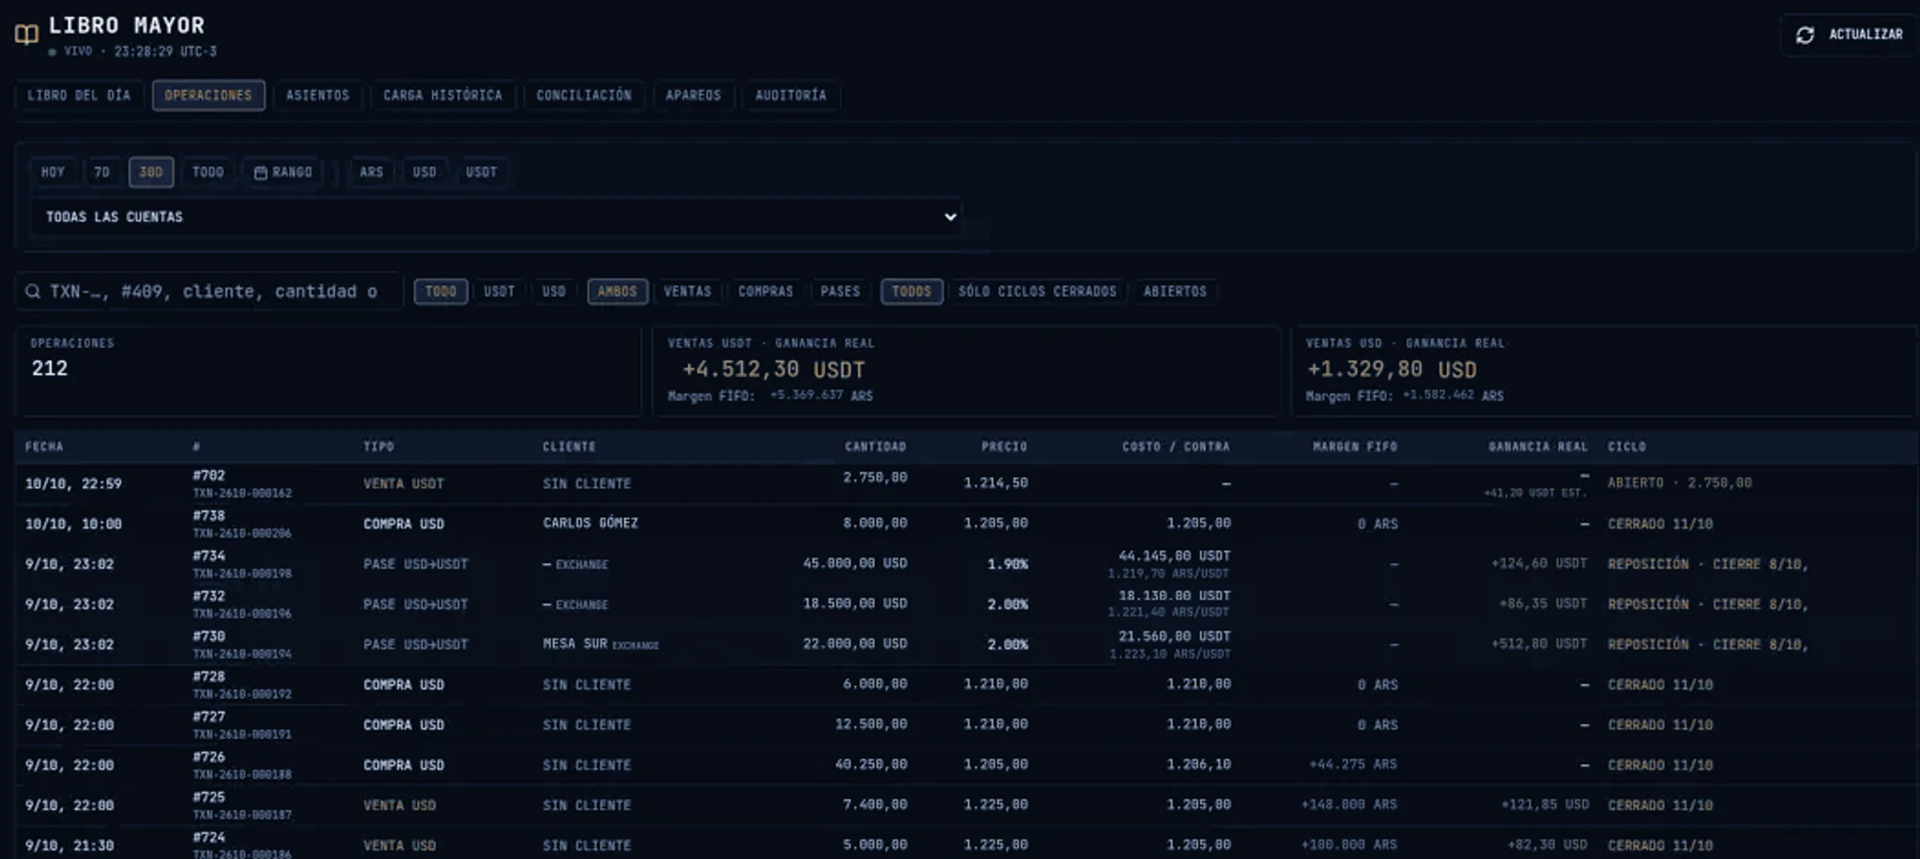Select the Sólo ciclos cerrados filter
This screenshot has width=1920, height=859.
point(1037,292)
